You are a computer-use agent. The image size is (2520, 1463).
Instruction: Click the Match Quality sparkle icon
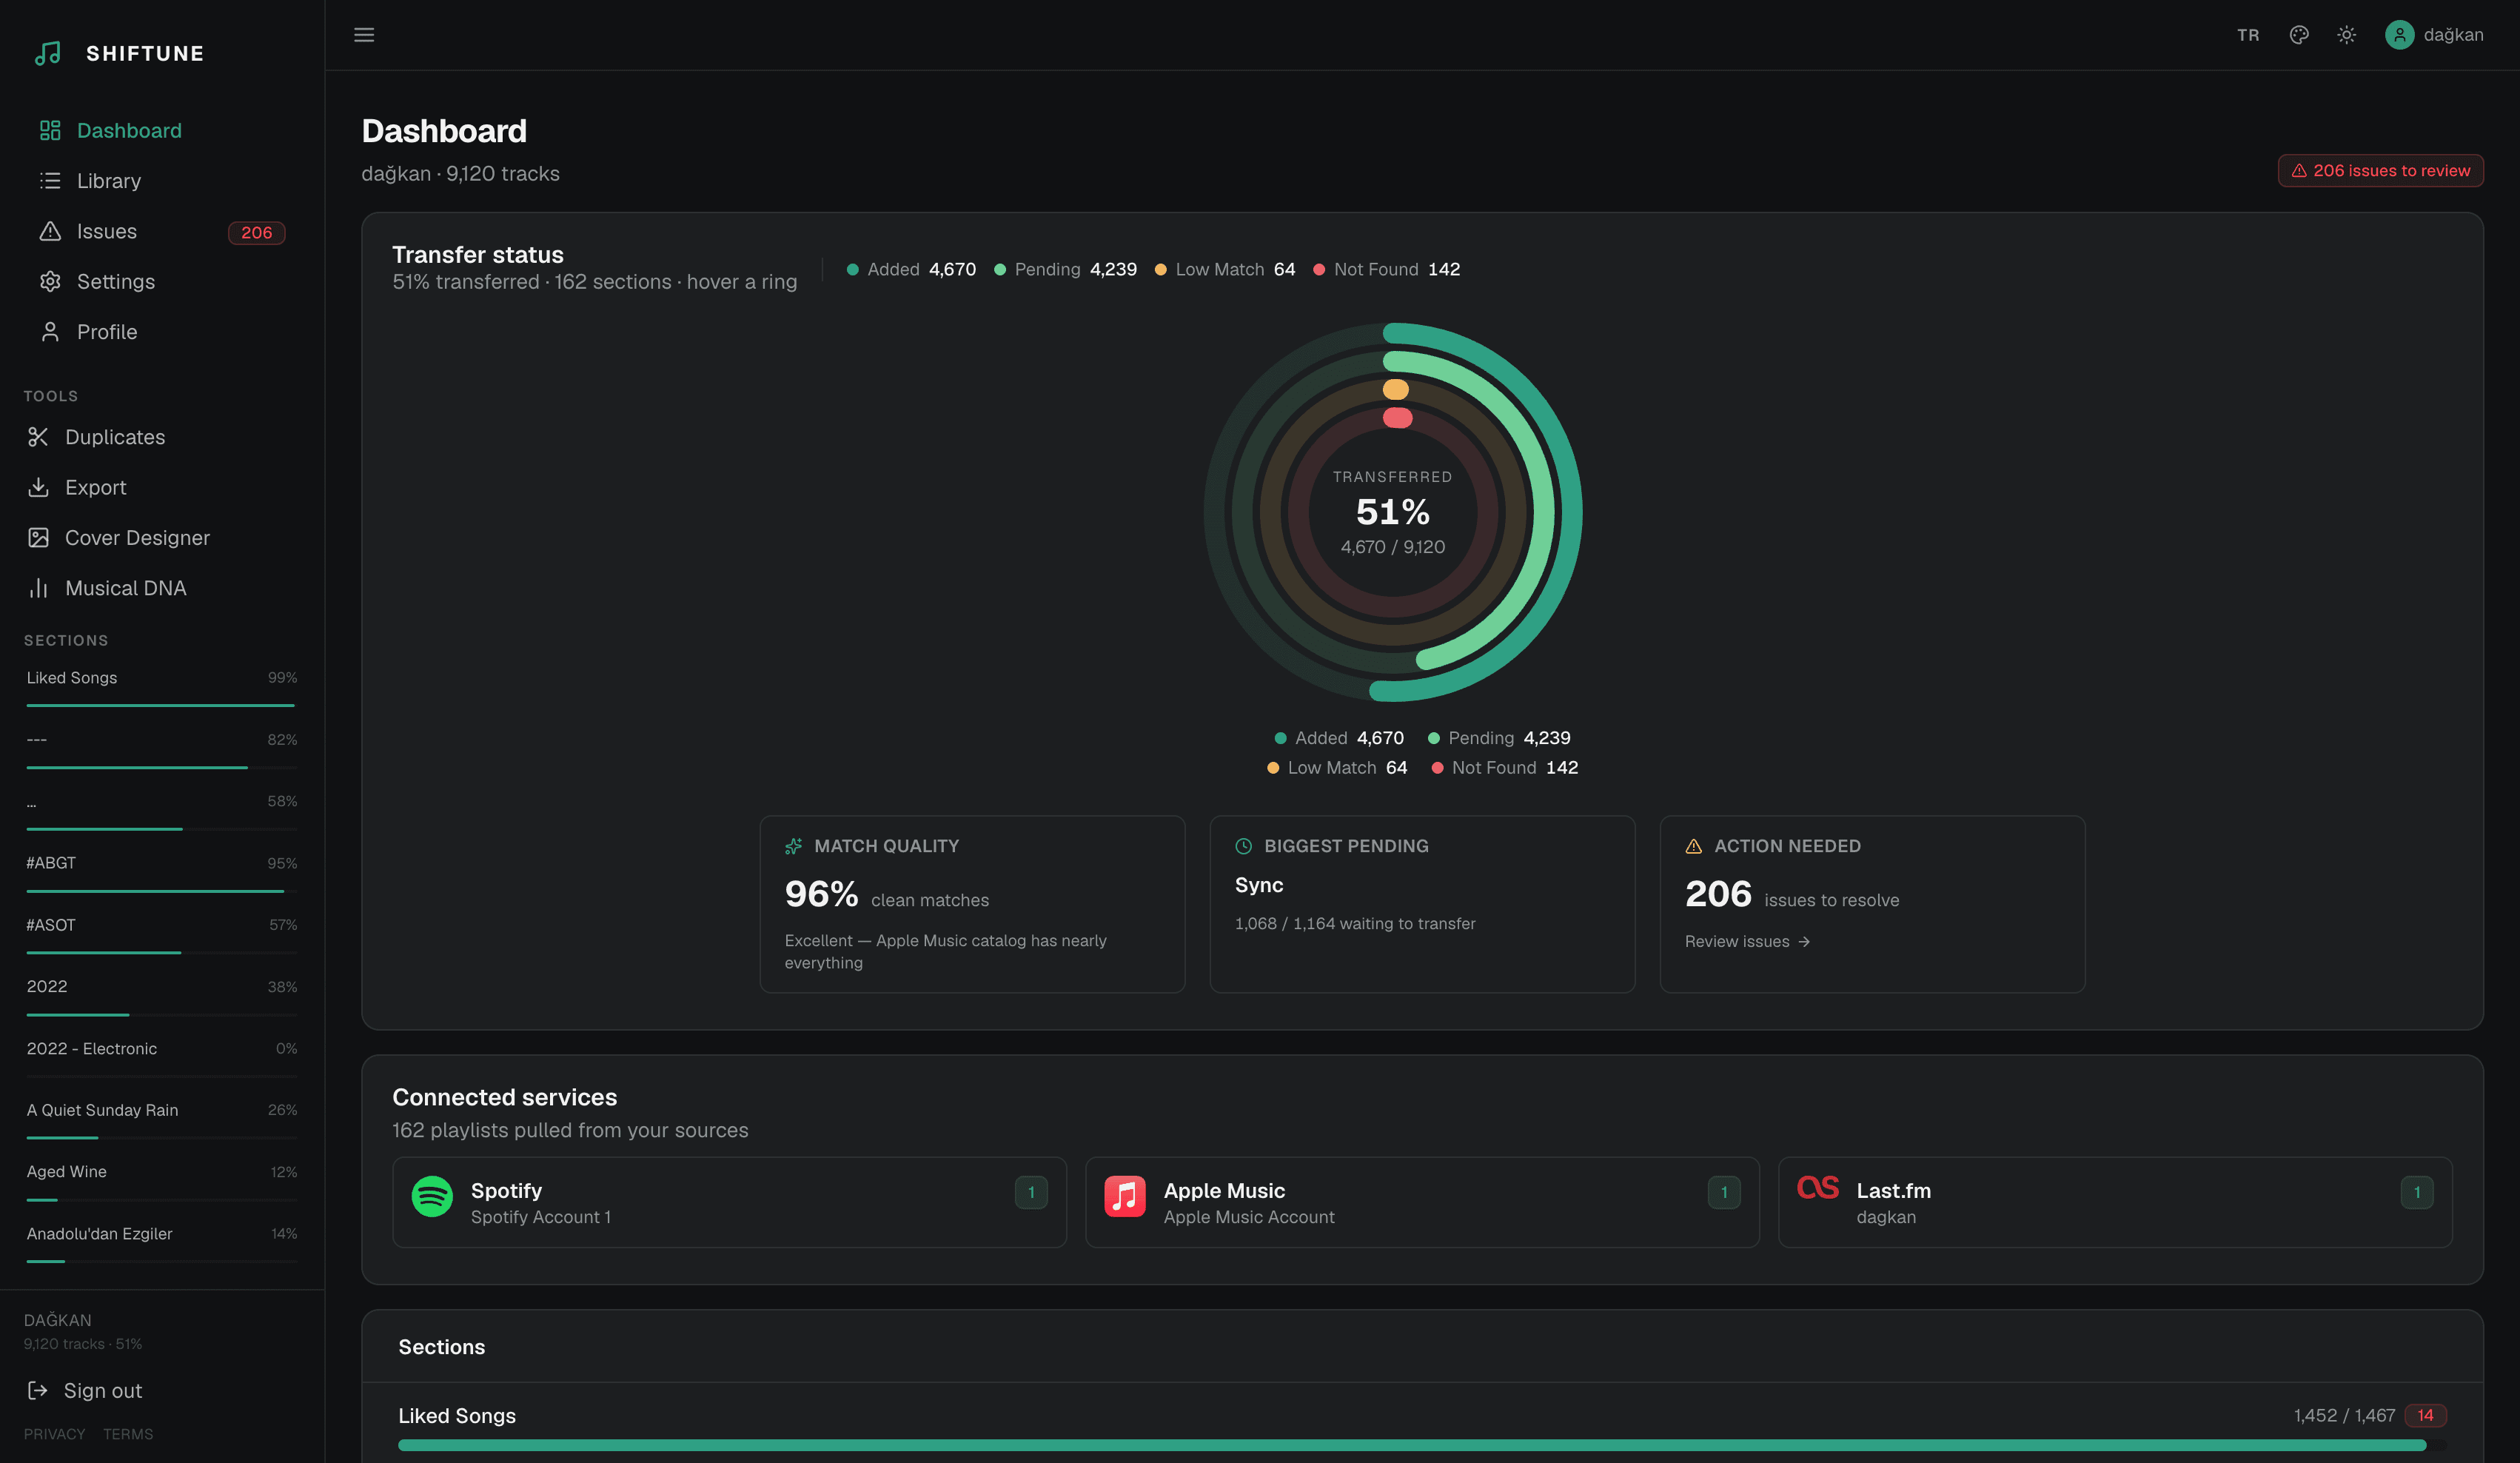click(793, 847)
